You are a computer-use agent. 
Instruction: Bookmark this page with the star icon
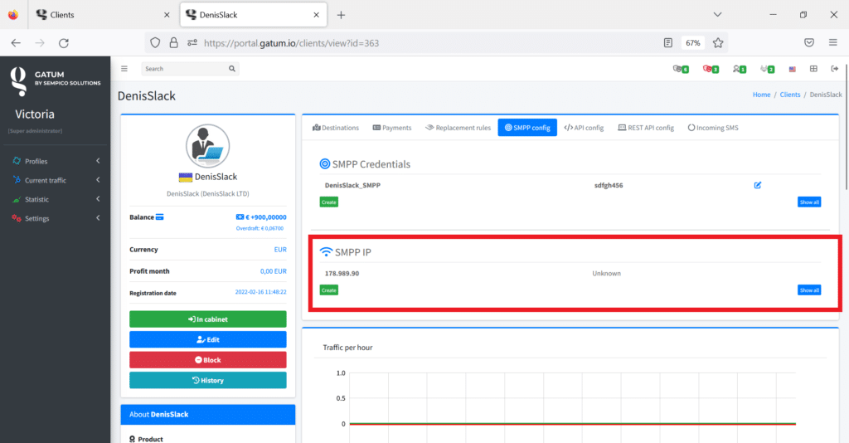[x=718, y=43]
